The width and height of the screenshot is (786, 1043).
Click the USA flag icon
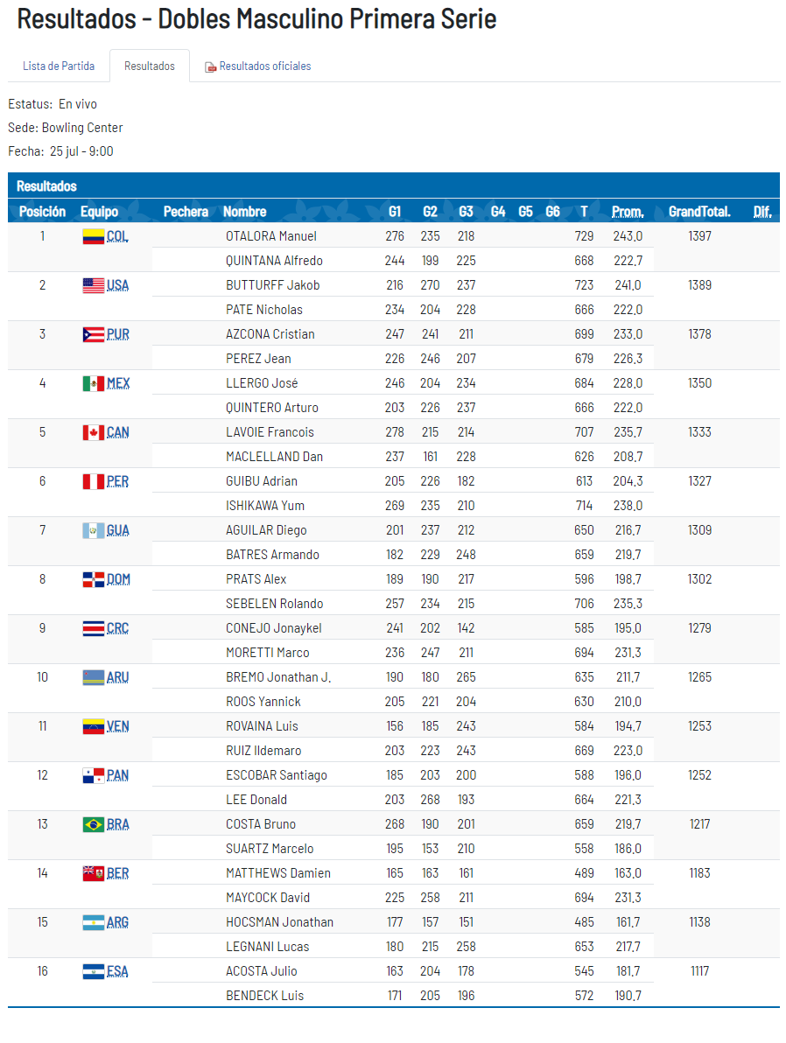click(x=93, y=285)
